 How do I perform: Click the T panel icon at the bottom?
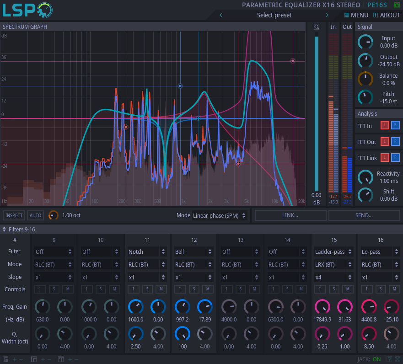point(60,359)
